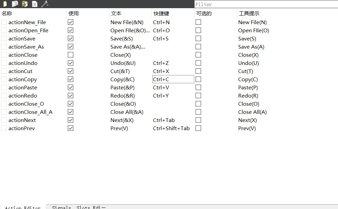Viewport: 338px width, 209px height.
Task: Select the actionUndo row name
Action: click(x=23, y=63)
